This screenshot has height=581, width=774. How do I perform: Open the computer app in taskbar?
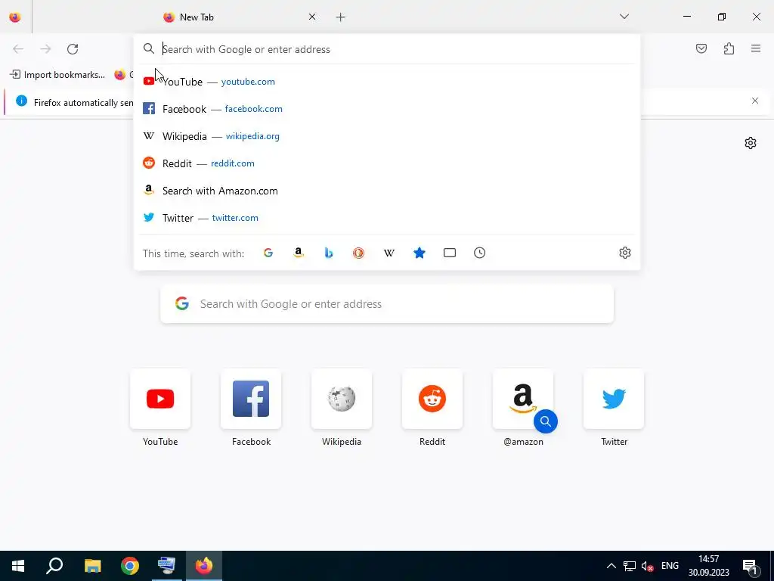coord(167,566)
